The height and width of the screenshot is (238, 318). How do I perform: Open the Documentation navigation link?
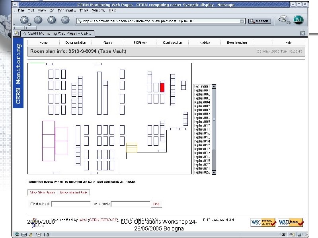point(76,43)
